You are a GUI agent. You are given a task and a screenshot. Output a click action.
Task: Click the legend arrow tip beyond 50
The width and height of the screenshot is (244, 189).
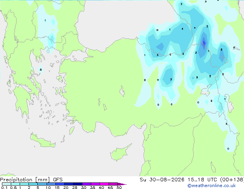coord(122,184)
